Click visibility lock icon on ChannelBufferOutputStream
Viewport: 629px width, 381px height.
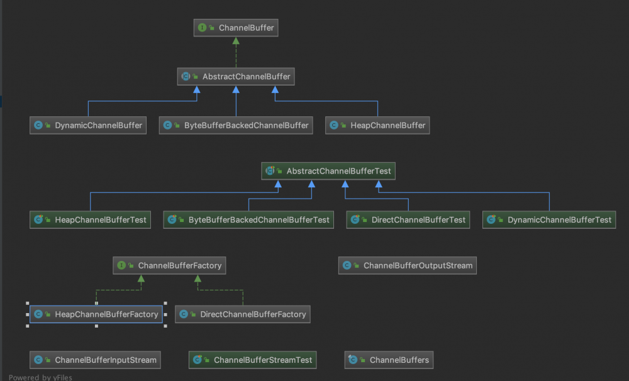pyautogui.click(x=356, y=265)
